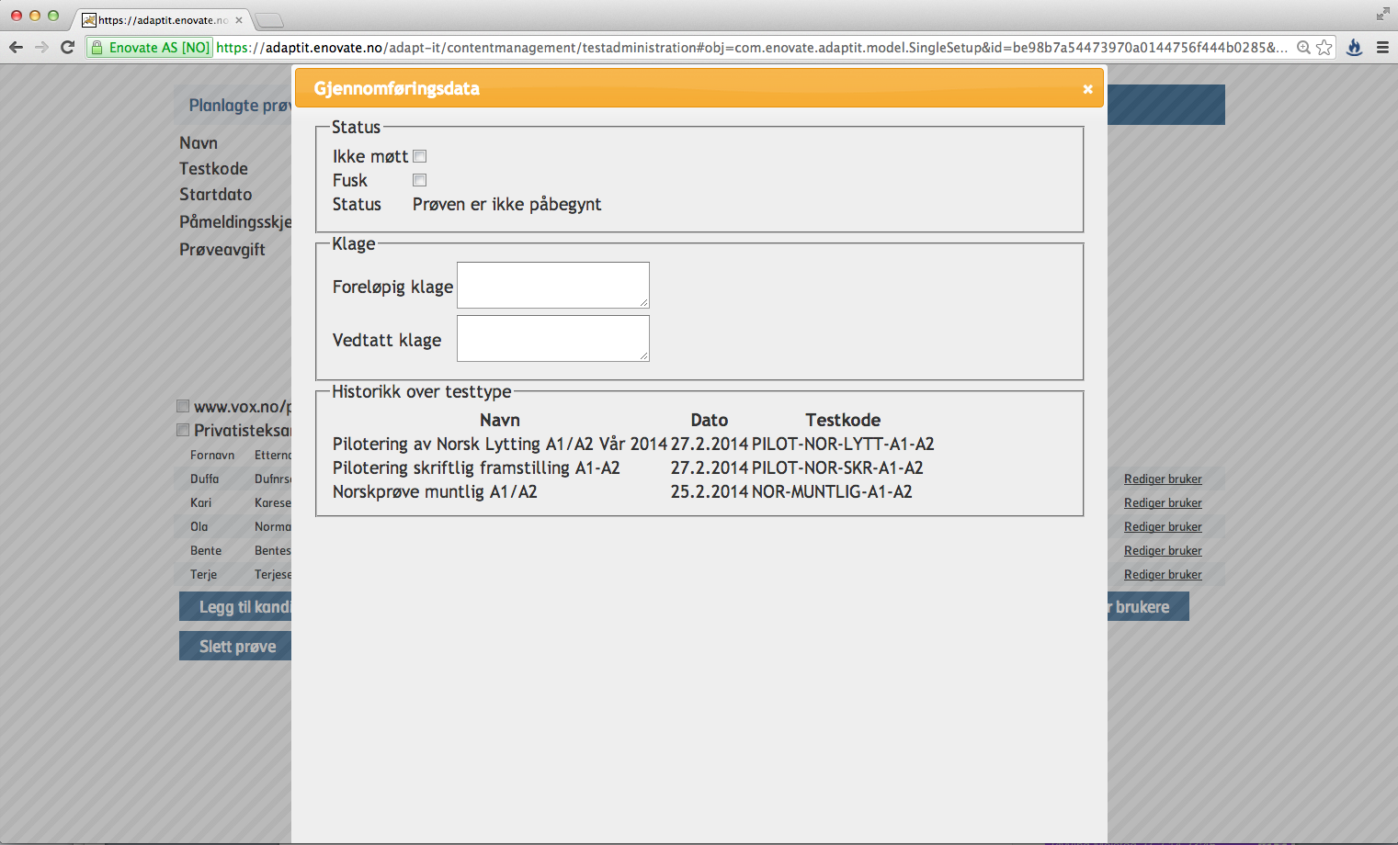
Task: Close the Gjennomføringsdata dialog
Action: tap(1087, 89)
